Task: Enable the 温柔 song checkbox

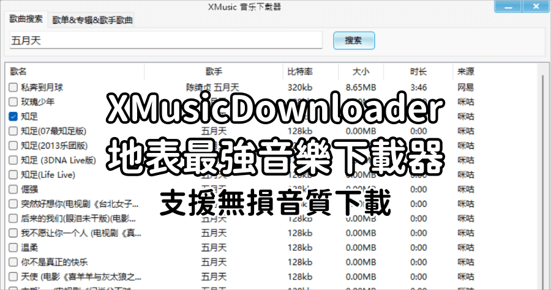Action: tap(13, 248)
